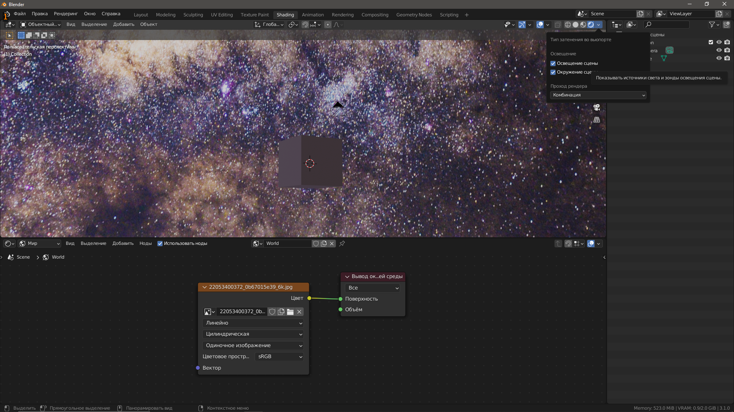Click yellow 'Цвет' output socket
Viewport: 734px width, 412px height.
click(309, 298)
